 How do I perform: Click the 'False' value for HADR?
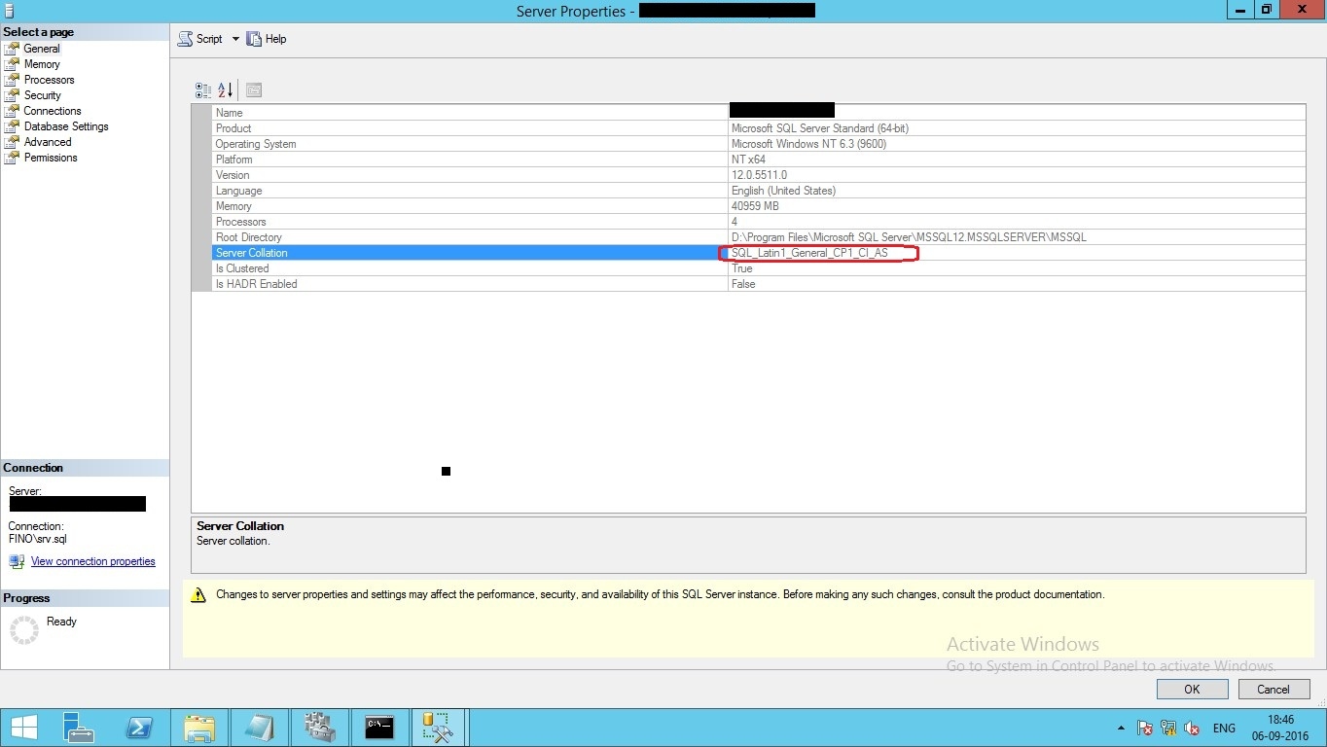click(x=743, y=284)
